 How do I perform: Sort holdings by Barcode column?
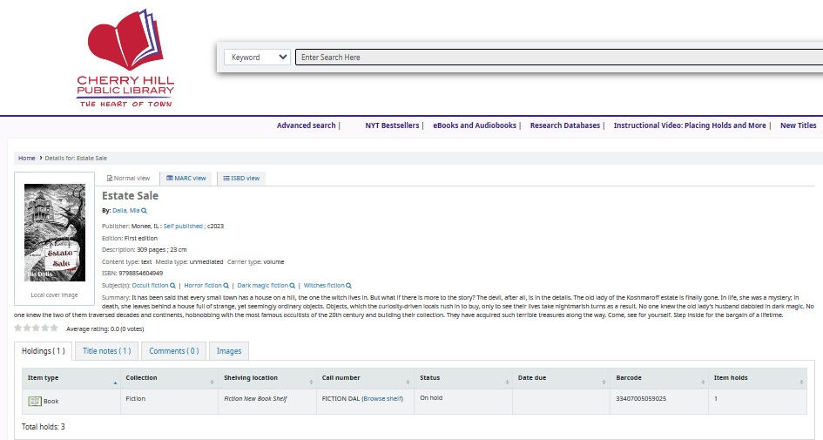659,378
